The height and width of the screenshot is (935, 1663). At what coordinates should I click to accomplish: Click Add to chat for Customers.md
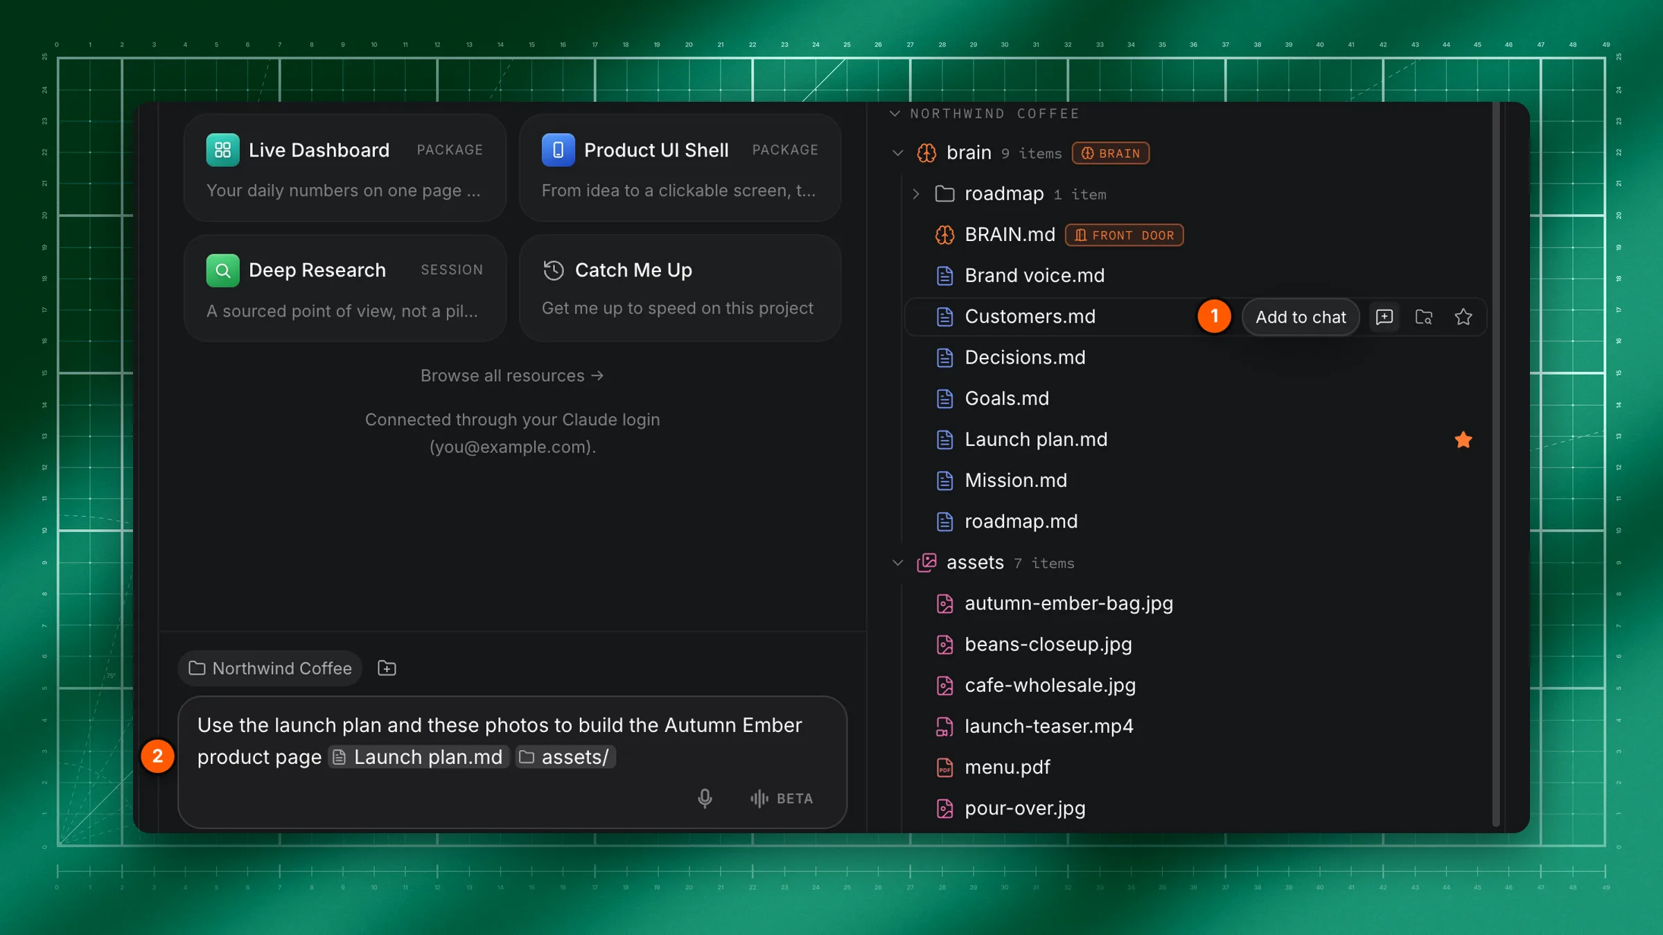1301,317
